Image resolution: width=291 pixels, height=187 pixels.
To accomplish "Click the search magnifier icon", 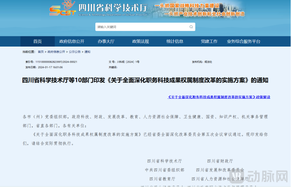I will click(x=191, y=27).
